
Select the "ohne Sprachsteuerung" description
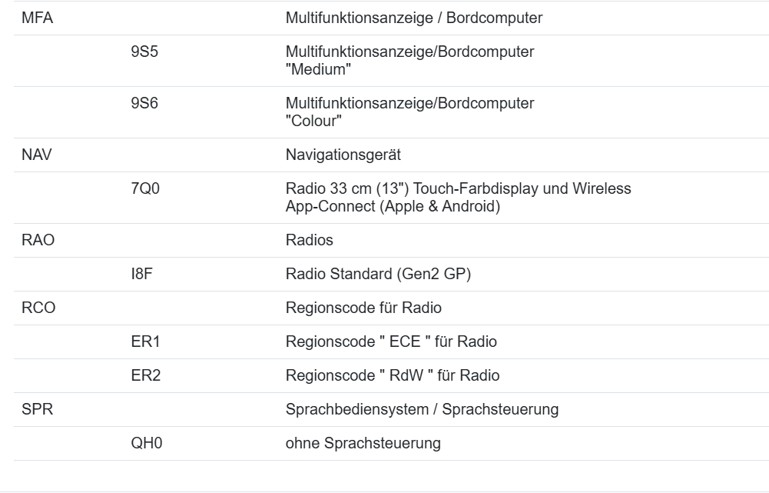[x=363, y=443]
